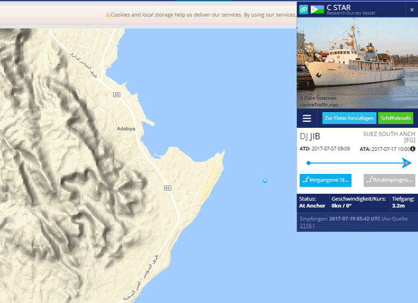The width and height of the screenshot is (418, 303).
Task: Show 'Vergangene St...' past track
Action: 325,180
